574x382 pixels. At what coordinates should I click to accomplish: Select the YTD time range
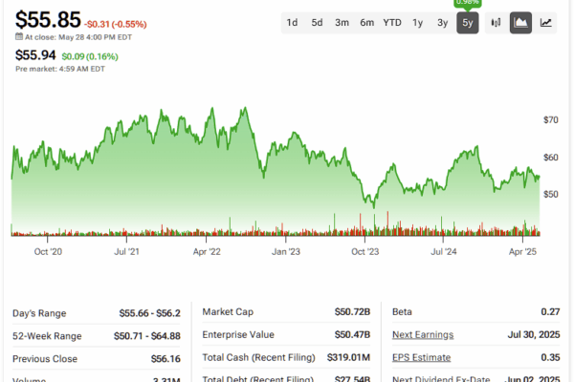pos(392,23)
